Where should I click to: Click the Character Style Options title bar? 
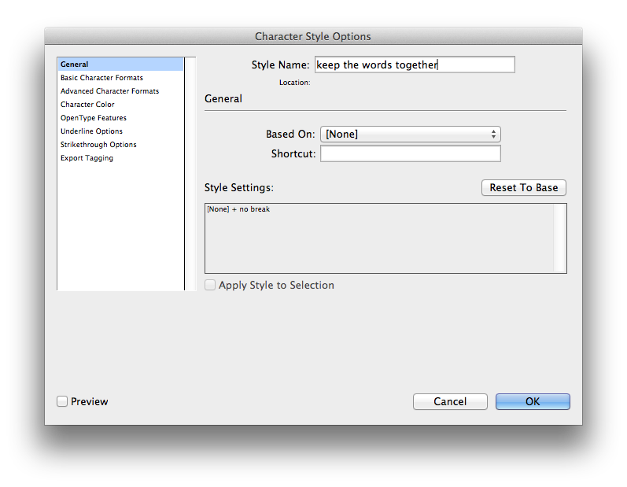click(313, 36)
